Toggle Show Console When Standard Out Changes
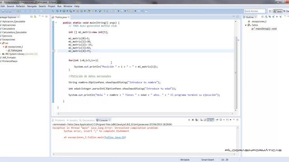This screenshot has width=289, height=162. [209, 120]
